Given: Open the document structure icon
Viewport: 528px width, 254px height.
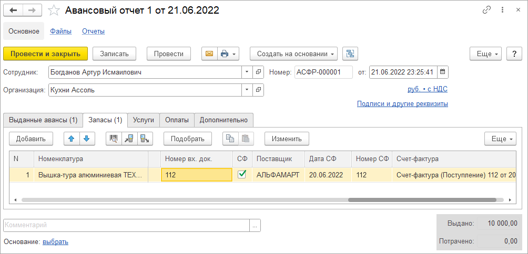Looking at the screenshot, I should pos(350,54).
